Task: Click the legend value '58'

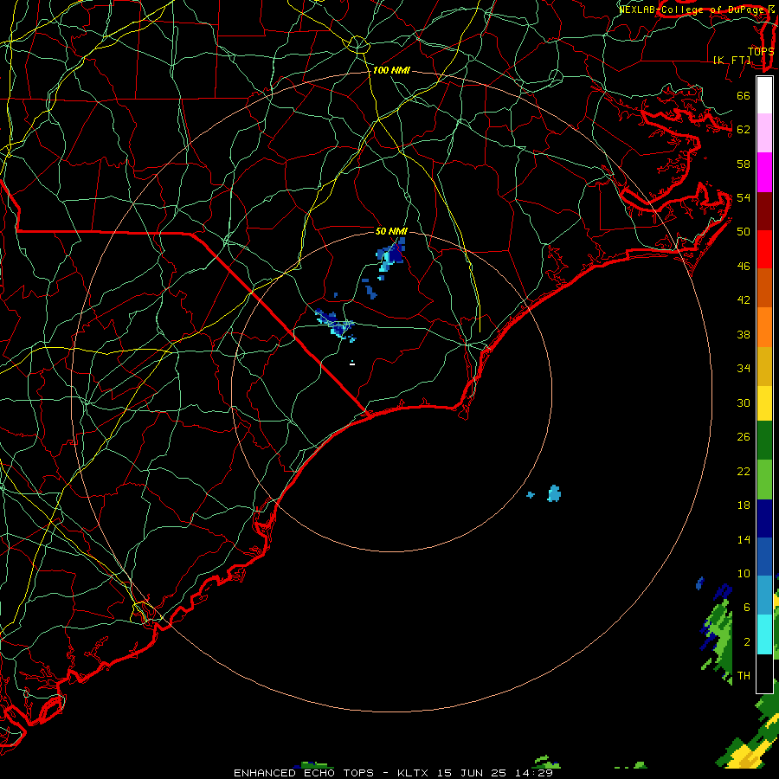Action: [744, 164]
